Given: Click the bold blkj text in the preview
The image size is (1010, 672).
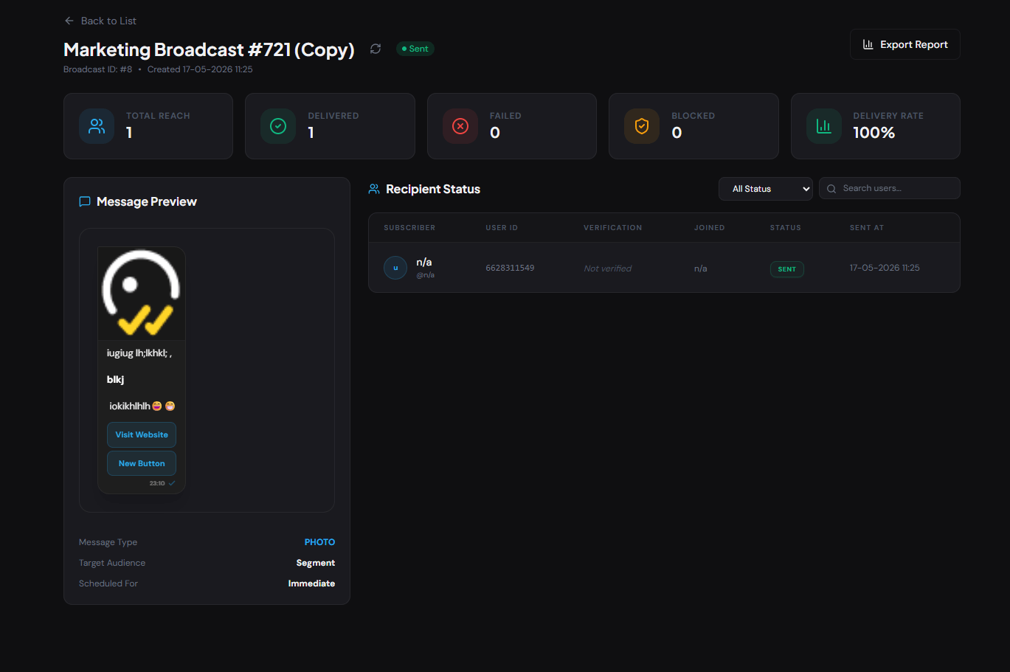Looking at the screenshot, I should [x=115, y=380].
